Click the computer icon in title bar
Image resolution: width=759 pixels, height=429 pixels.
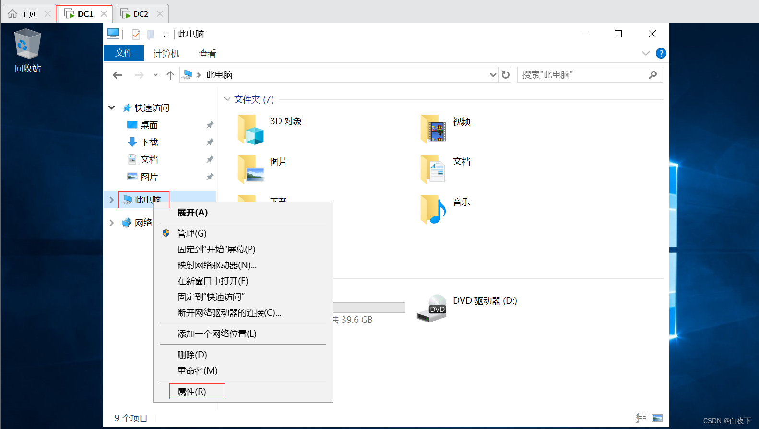point(113,34)
